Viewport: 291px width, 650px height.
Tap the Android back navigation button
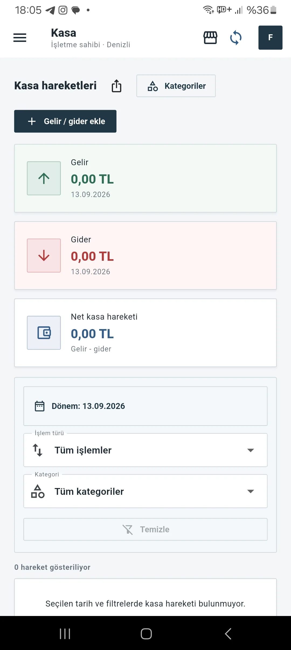click(228, 634)
